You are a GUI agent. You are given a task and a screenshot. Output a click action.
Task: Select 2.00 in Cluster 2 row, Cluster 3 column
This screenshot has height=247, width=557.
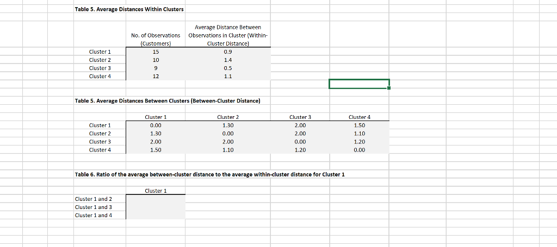point(300,134)
